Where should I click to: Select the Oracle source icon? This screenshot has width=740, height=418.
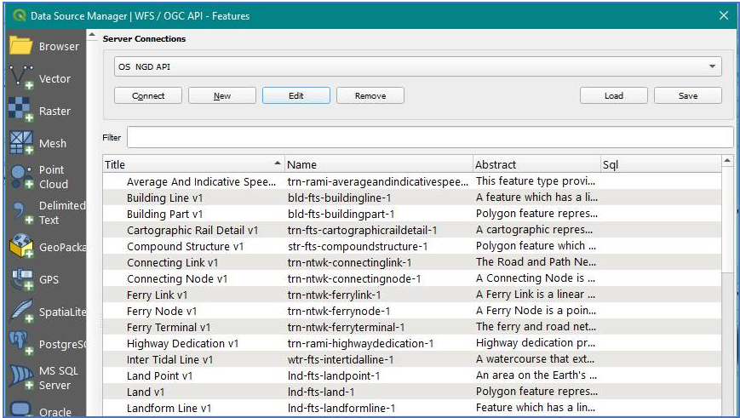tap(21, 409)
